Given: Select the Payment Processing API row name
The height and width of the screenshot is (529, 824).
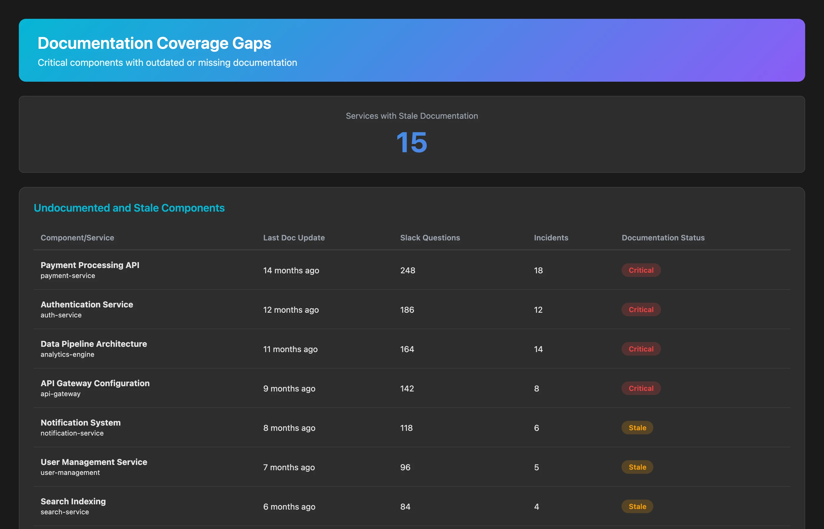Looking at the screenshot, I should [x=90, y=265].
